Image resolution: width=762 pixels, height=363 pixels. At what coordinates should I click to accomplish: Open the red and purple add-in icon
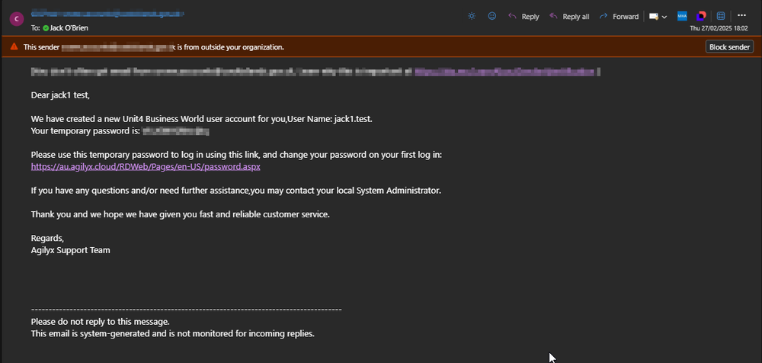click(701, 16)
